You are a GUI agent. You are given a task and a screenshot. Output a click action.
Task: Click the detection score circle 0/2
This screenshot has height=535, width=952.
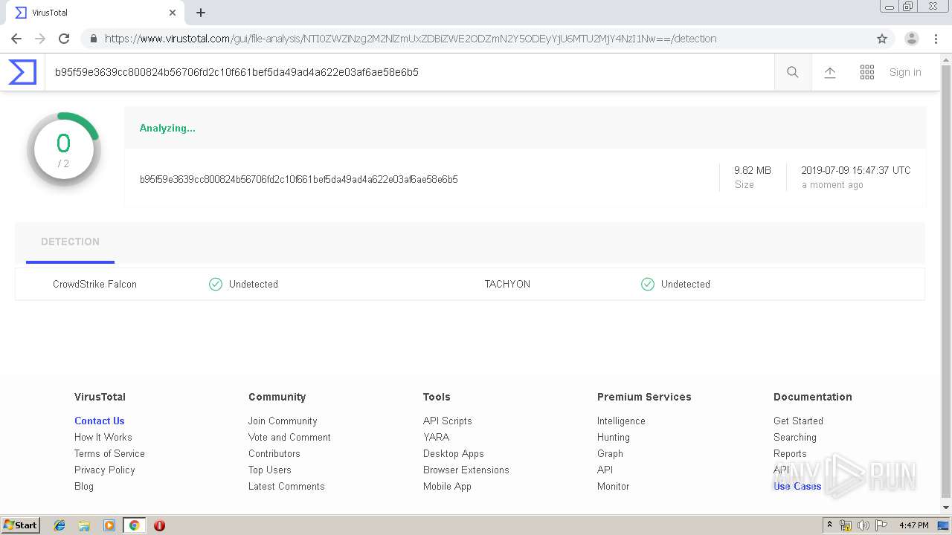click(x=64, y=149)
